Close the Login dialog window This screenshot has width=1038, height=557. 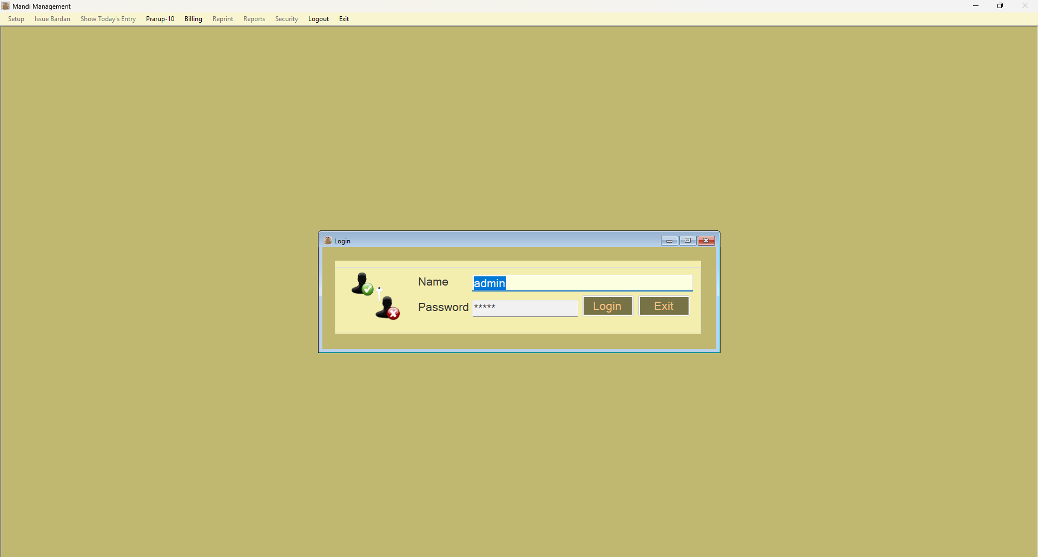click(706, 241)
